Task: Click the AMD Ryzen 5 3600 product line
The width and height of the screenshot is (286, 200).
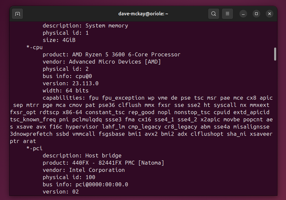Action: (111, 55)
